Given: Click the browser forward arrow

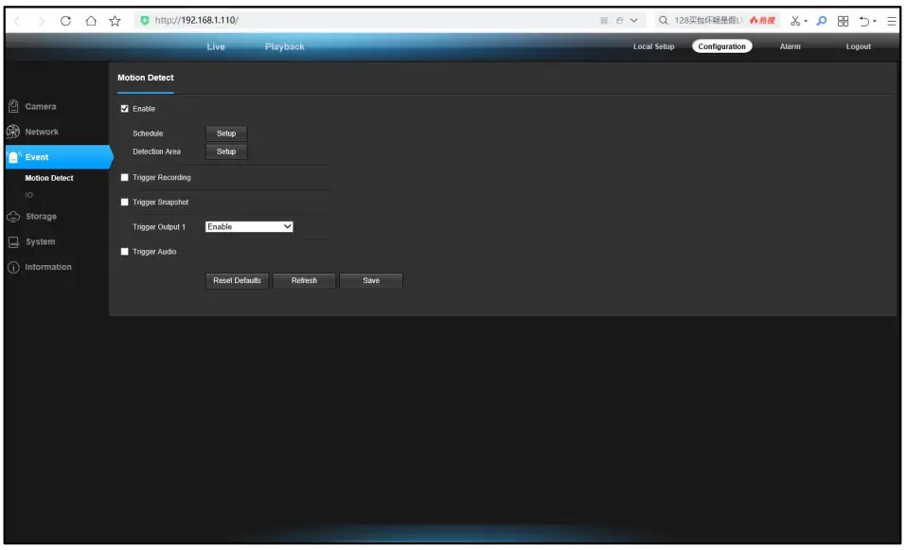Looking at the screenshot, I should (x=41, y=21).
